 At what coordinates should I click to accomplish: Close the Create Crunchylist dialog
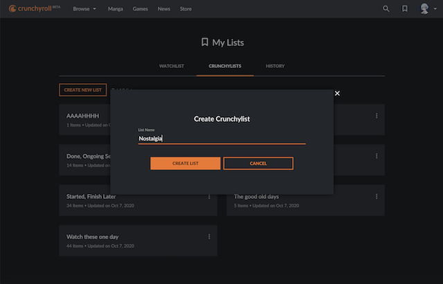click(337, 94)
